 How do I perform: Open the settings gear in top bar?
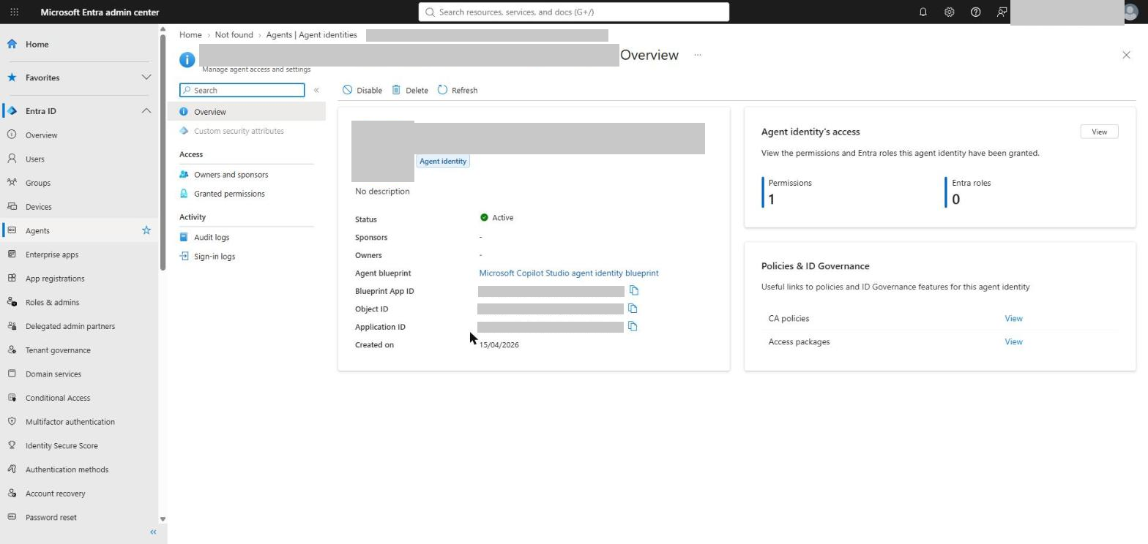pyautogui.click(x=950, y=12)
